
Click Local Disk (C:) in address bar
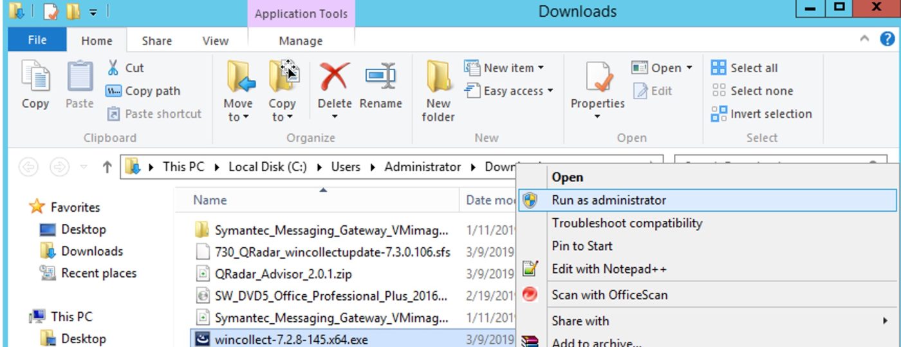point(267,167)
